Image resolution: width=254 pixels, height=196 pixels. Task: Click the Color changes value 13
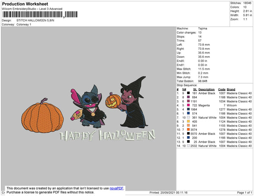tap(200, 33)
